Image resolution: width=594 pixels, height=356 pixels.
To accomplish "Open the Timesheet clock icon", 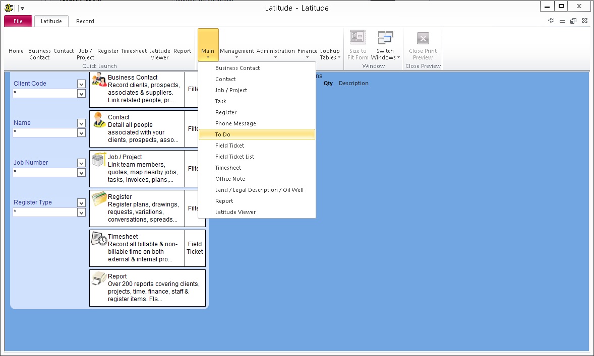I will pyautogui.click(x=99, y=239).
